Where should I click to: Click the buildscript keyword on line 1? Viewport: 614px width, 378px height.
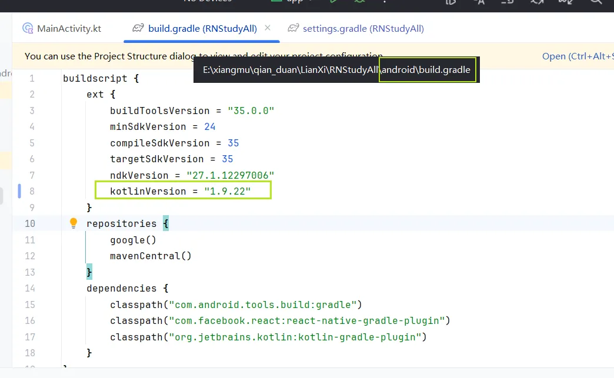point(95,78)
